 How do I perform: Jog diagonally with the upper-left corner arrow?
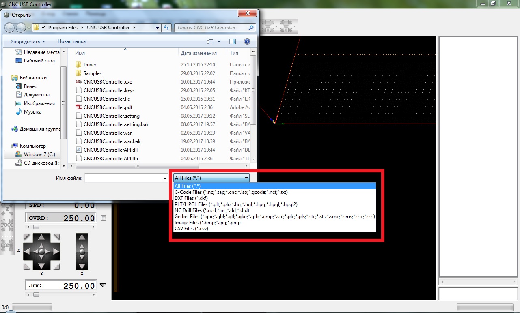coord(27,237)
